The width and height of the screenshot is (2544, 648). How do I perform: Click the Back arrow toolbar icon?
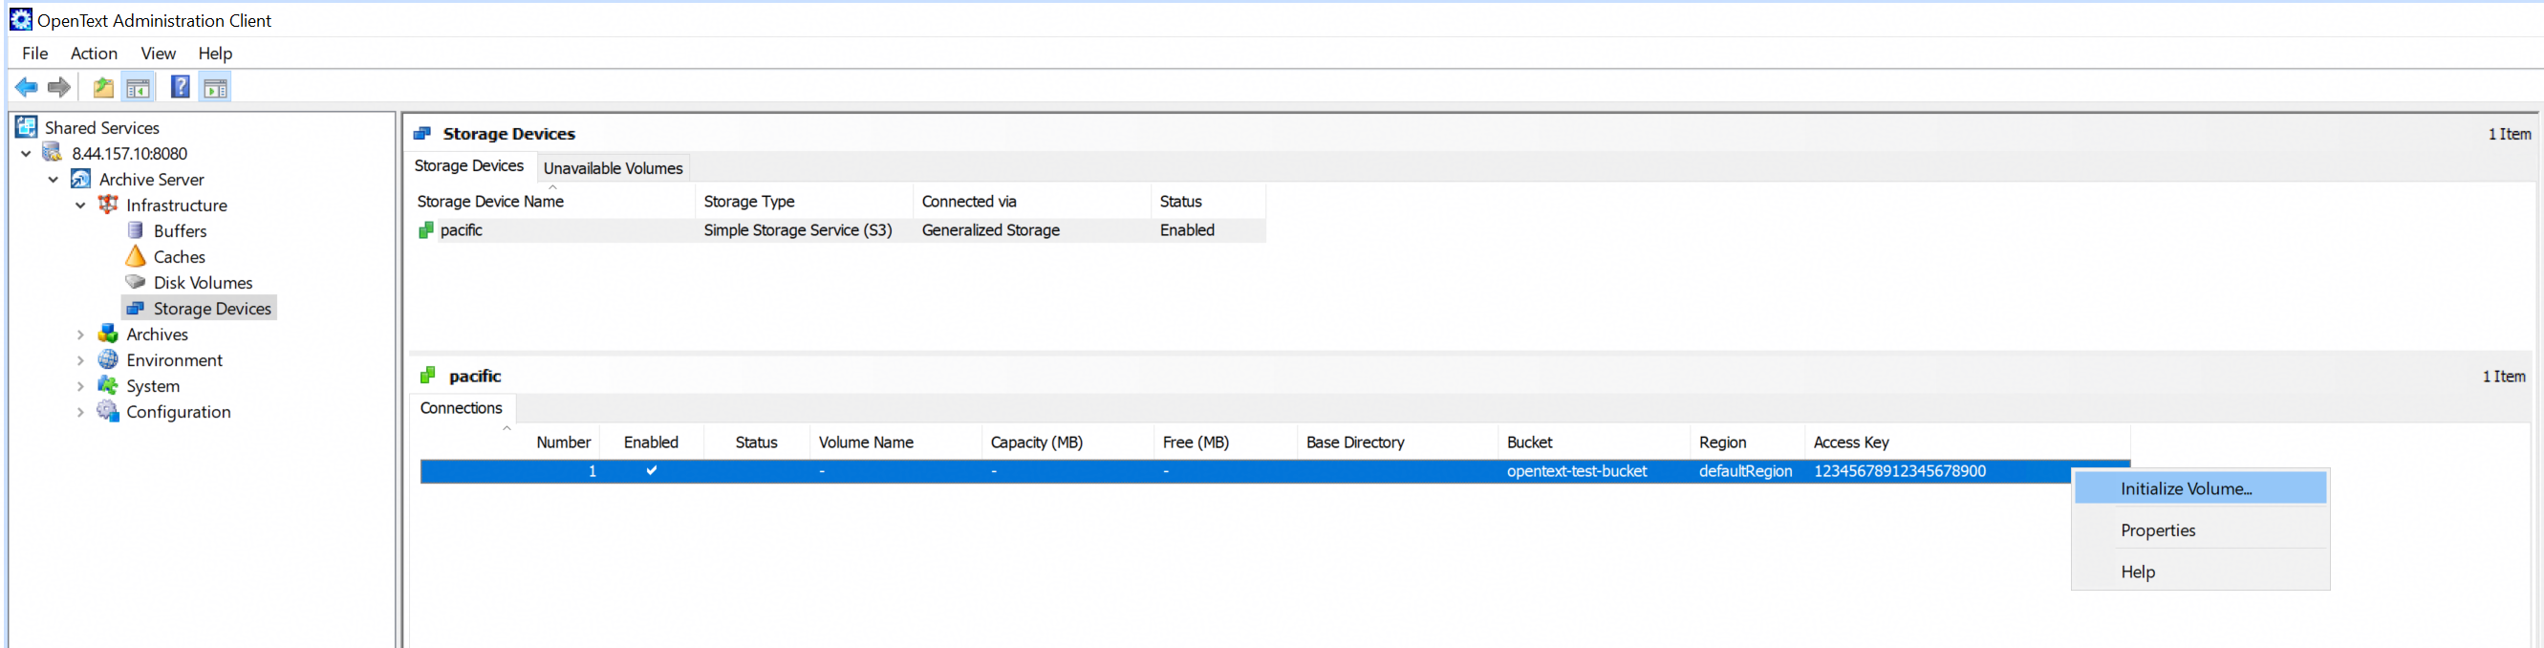coord(27,88)
